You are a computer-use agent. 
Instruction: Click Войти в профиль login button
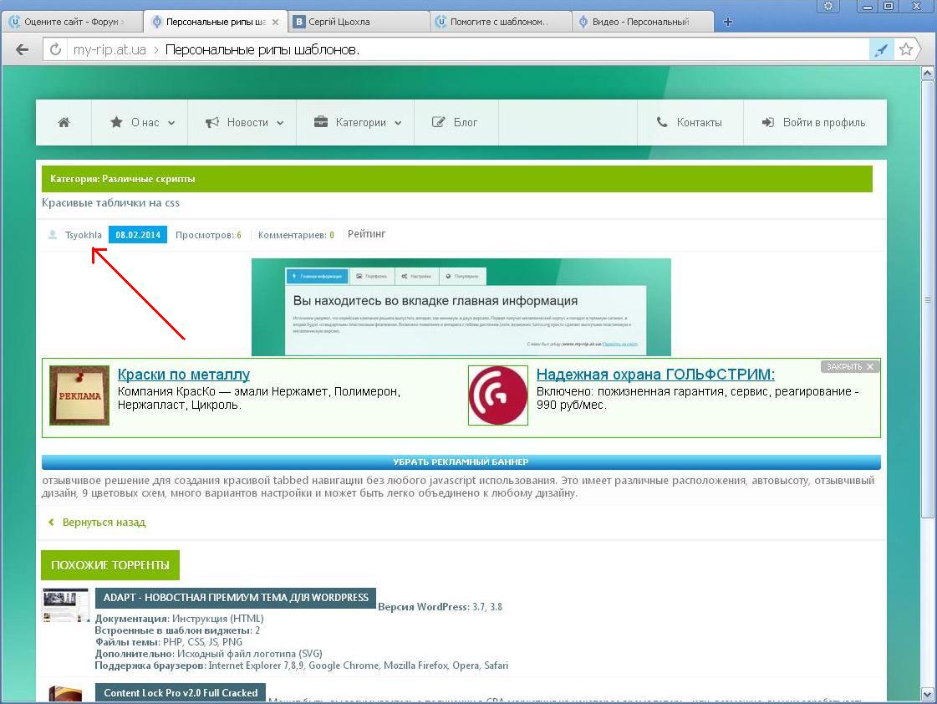click(813, 123)
